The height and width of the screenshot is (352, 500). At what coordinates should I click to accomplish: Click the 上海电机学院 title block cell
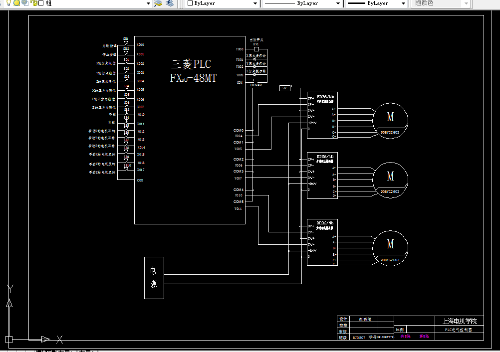459,321
